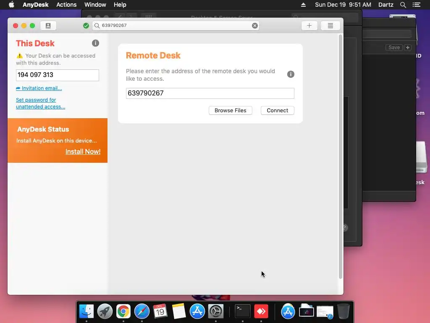Open the Window menu
Viewport: 430px width, 323px height.
click(x=95, y=5)
